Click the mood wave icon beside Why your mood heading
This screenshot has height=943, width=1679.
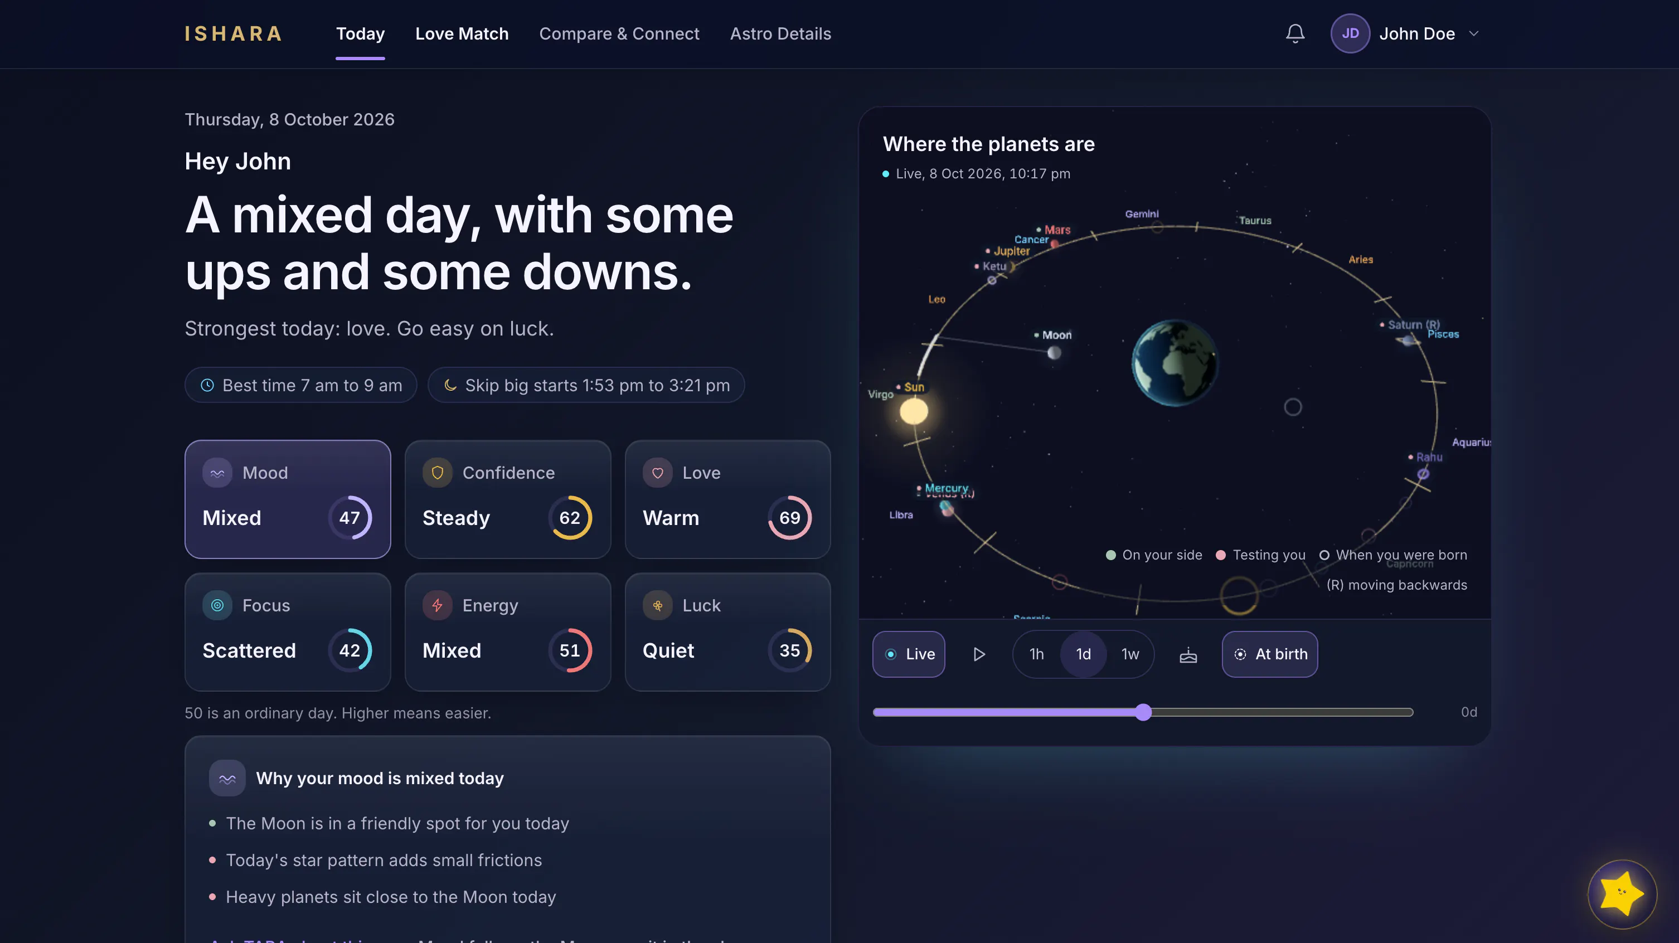pos(227,778)
